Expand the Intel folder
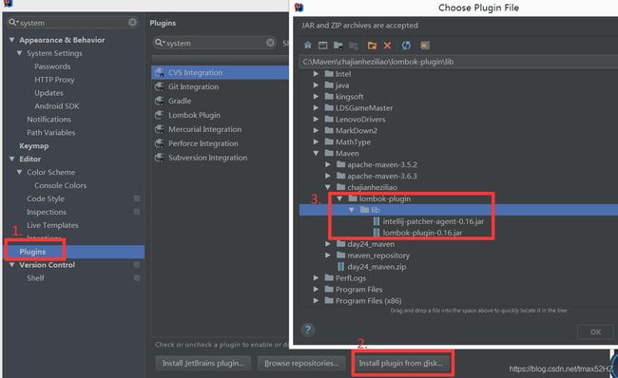 tap(316, 74)
